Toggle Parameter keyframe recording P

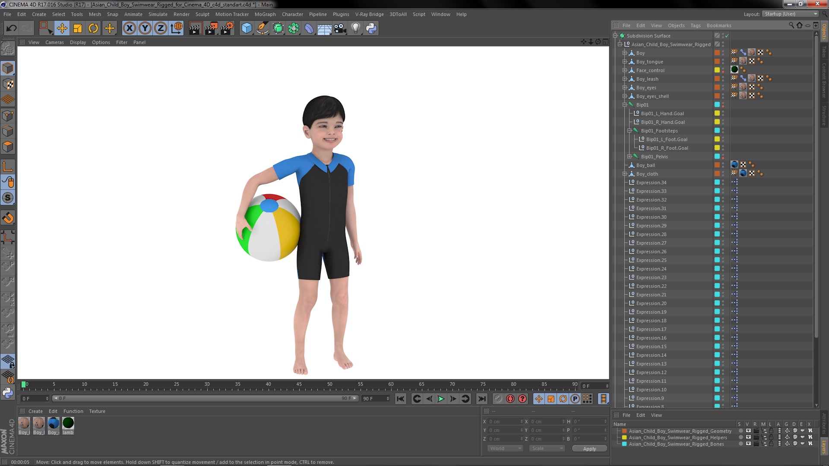pos(575,399)
